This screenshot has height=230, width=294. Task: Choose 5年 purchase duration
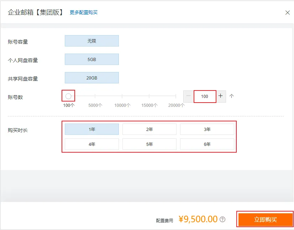(x=149, y=144)
